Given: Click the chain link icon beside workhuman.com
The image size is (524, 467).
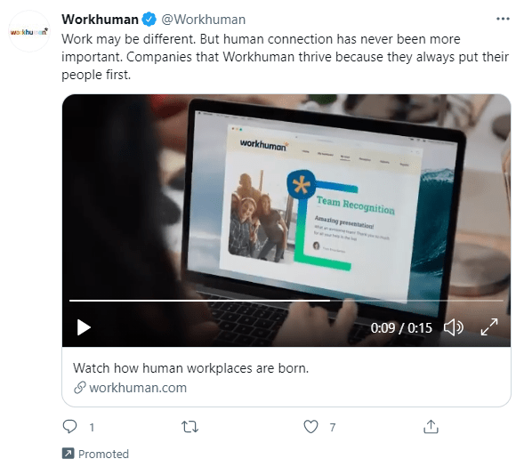Looking at the screenshot, I should coord(80,388).
